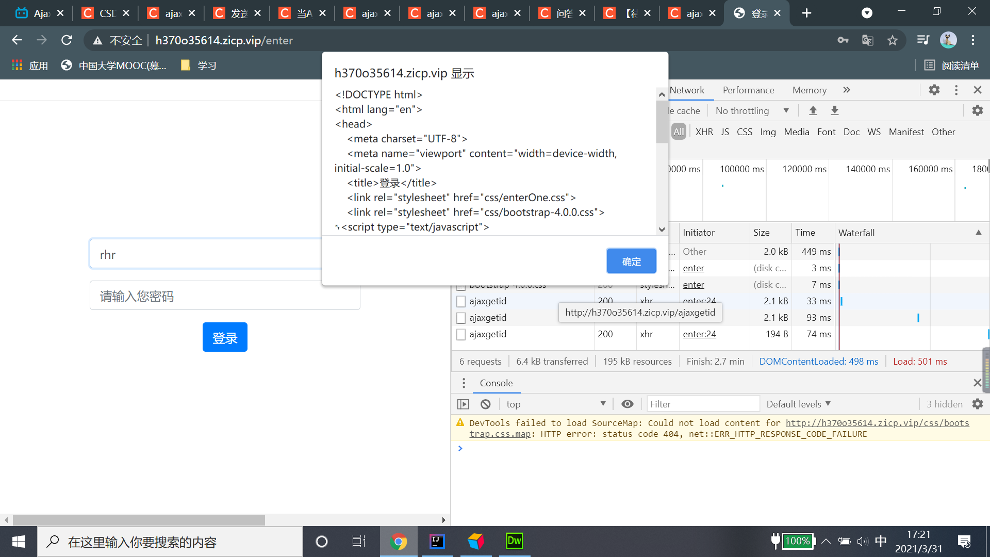Switch to the Performance tab

(748, 90)
